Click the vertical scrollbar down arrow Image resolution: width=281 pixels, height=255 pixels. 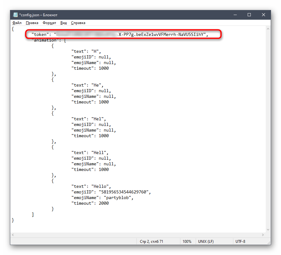coord(268,229)
